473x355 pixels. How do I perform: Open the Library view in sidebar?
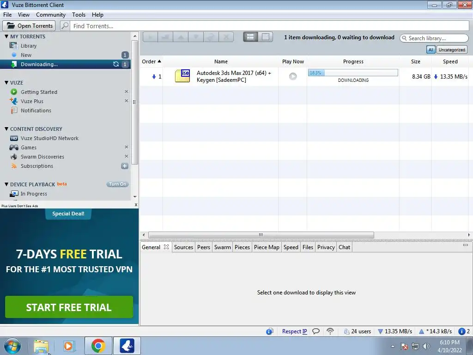click(x=28, y=46)
